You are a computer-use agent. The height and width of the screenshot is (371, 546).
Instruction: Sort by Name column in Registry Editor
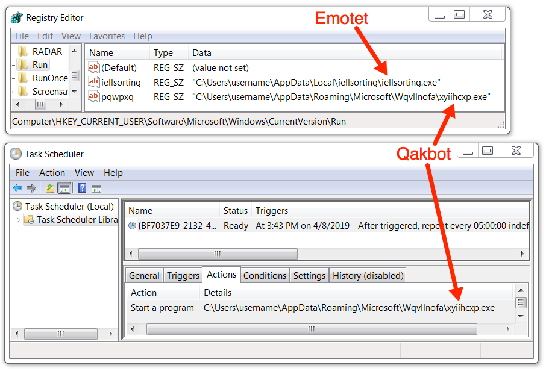118,53
